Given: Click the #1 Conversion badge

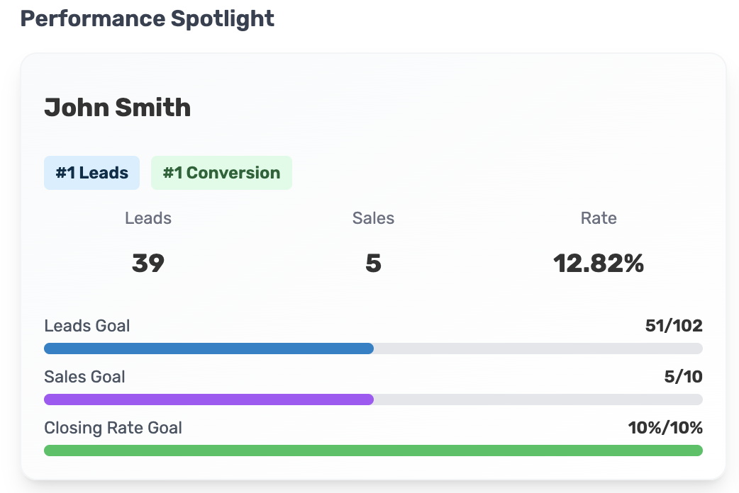Looking at the screenshot, I should (x=221, y=173).
